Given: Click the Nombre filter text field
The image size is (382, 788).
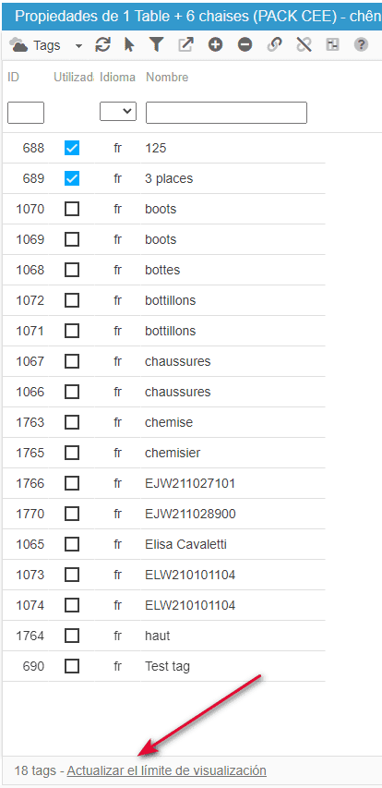Looking at the screenshot, I should (x=226, y=113).
